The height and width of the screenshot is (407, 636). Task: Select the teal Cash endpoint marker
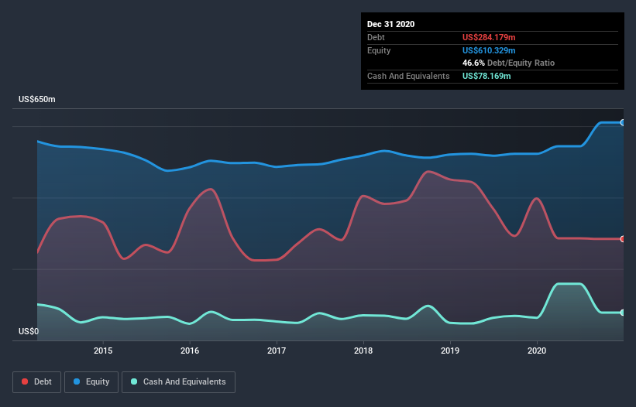coord(623,313)
